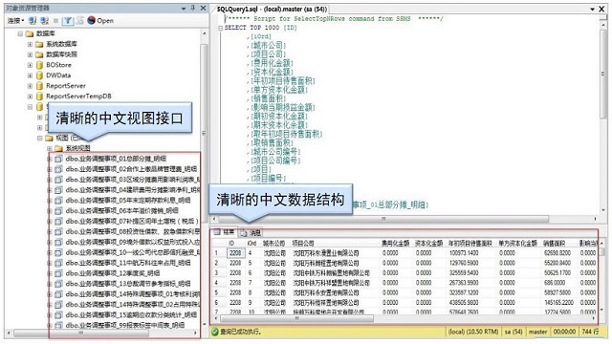Click the 城市公司 column header
The width and height of the screenshot is (612, 344).
pyautogui.click(x=273, y=243)
